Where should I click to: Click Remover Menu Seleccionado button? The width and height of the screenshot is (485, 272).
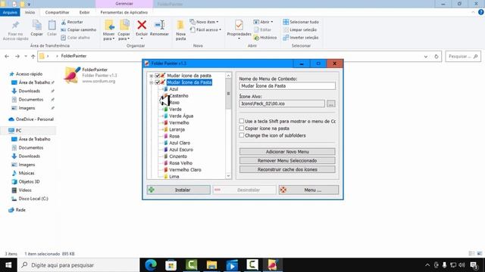click(287, 161)
